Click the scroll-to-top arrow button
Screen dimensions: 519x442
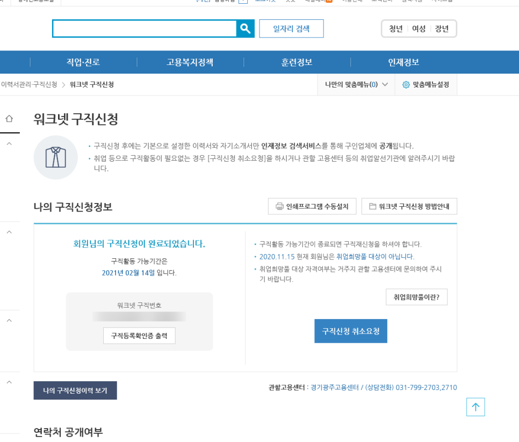(x=475, y=407)
